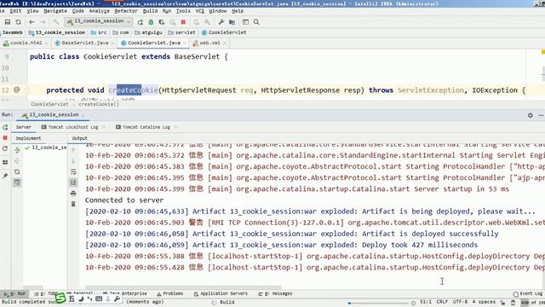
Task: Click the Clear All trash icon in the console
Action: (x=73, y=204)
